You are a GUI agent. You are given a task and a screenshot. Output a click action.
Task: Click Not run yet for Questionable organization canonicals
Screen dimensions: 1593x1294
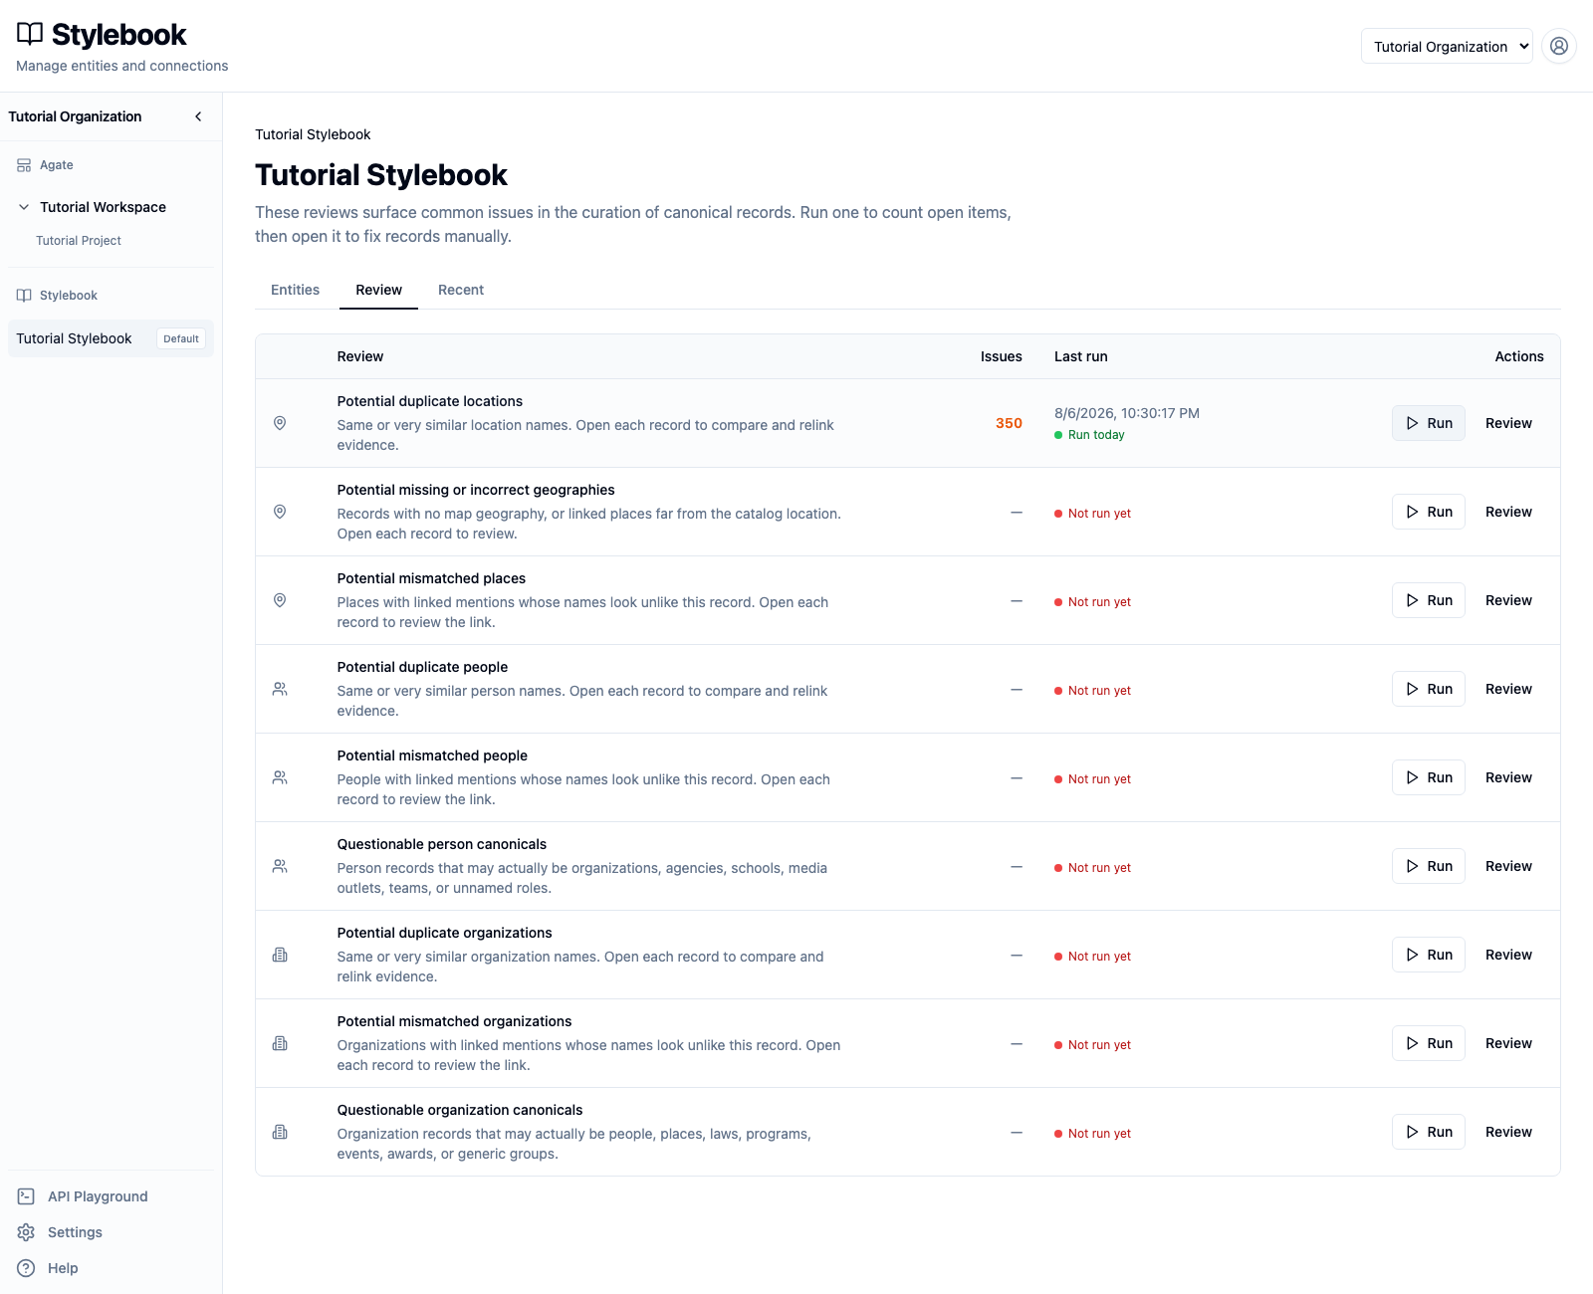[1093, 1134]
